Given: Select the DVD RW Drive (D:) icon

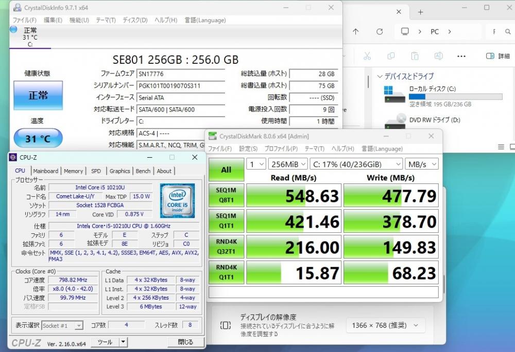Looking at the screenshot, I should [x=395, y=121].
